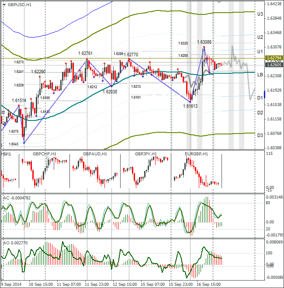This screenshot has width=284, height=288.
Task: Click the peak label 1.62770
Action: click(131, 55)
